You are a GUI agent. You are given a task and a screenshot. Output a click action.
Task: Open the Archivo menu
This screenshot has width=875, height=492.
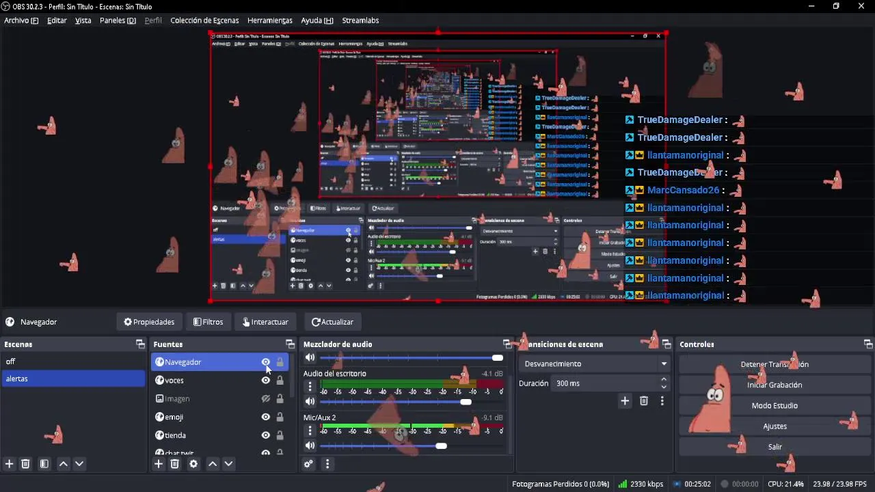21,20
